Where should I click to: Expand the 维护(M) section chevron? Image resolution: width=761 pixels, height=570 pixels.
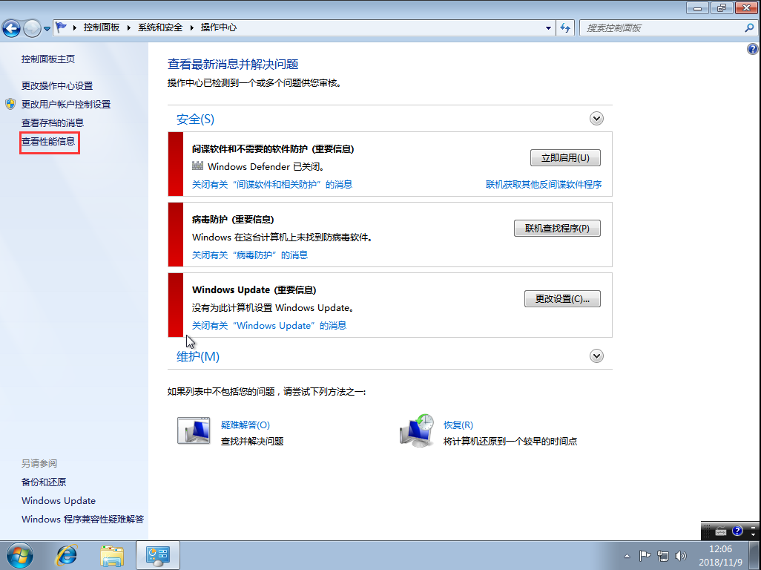(x=596, y=356)
